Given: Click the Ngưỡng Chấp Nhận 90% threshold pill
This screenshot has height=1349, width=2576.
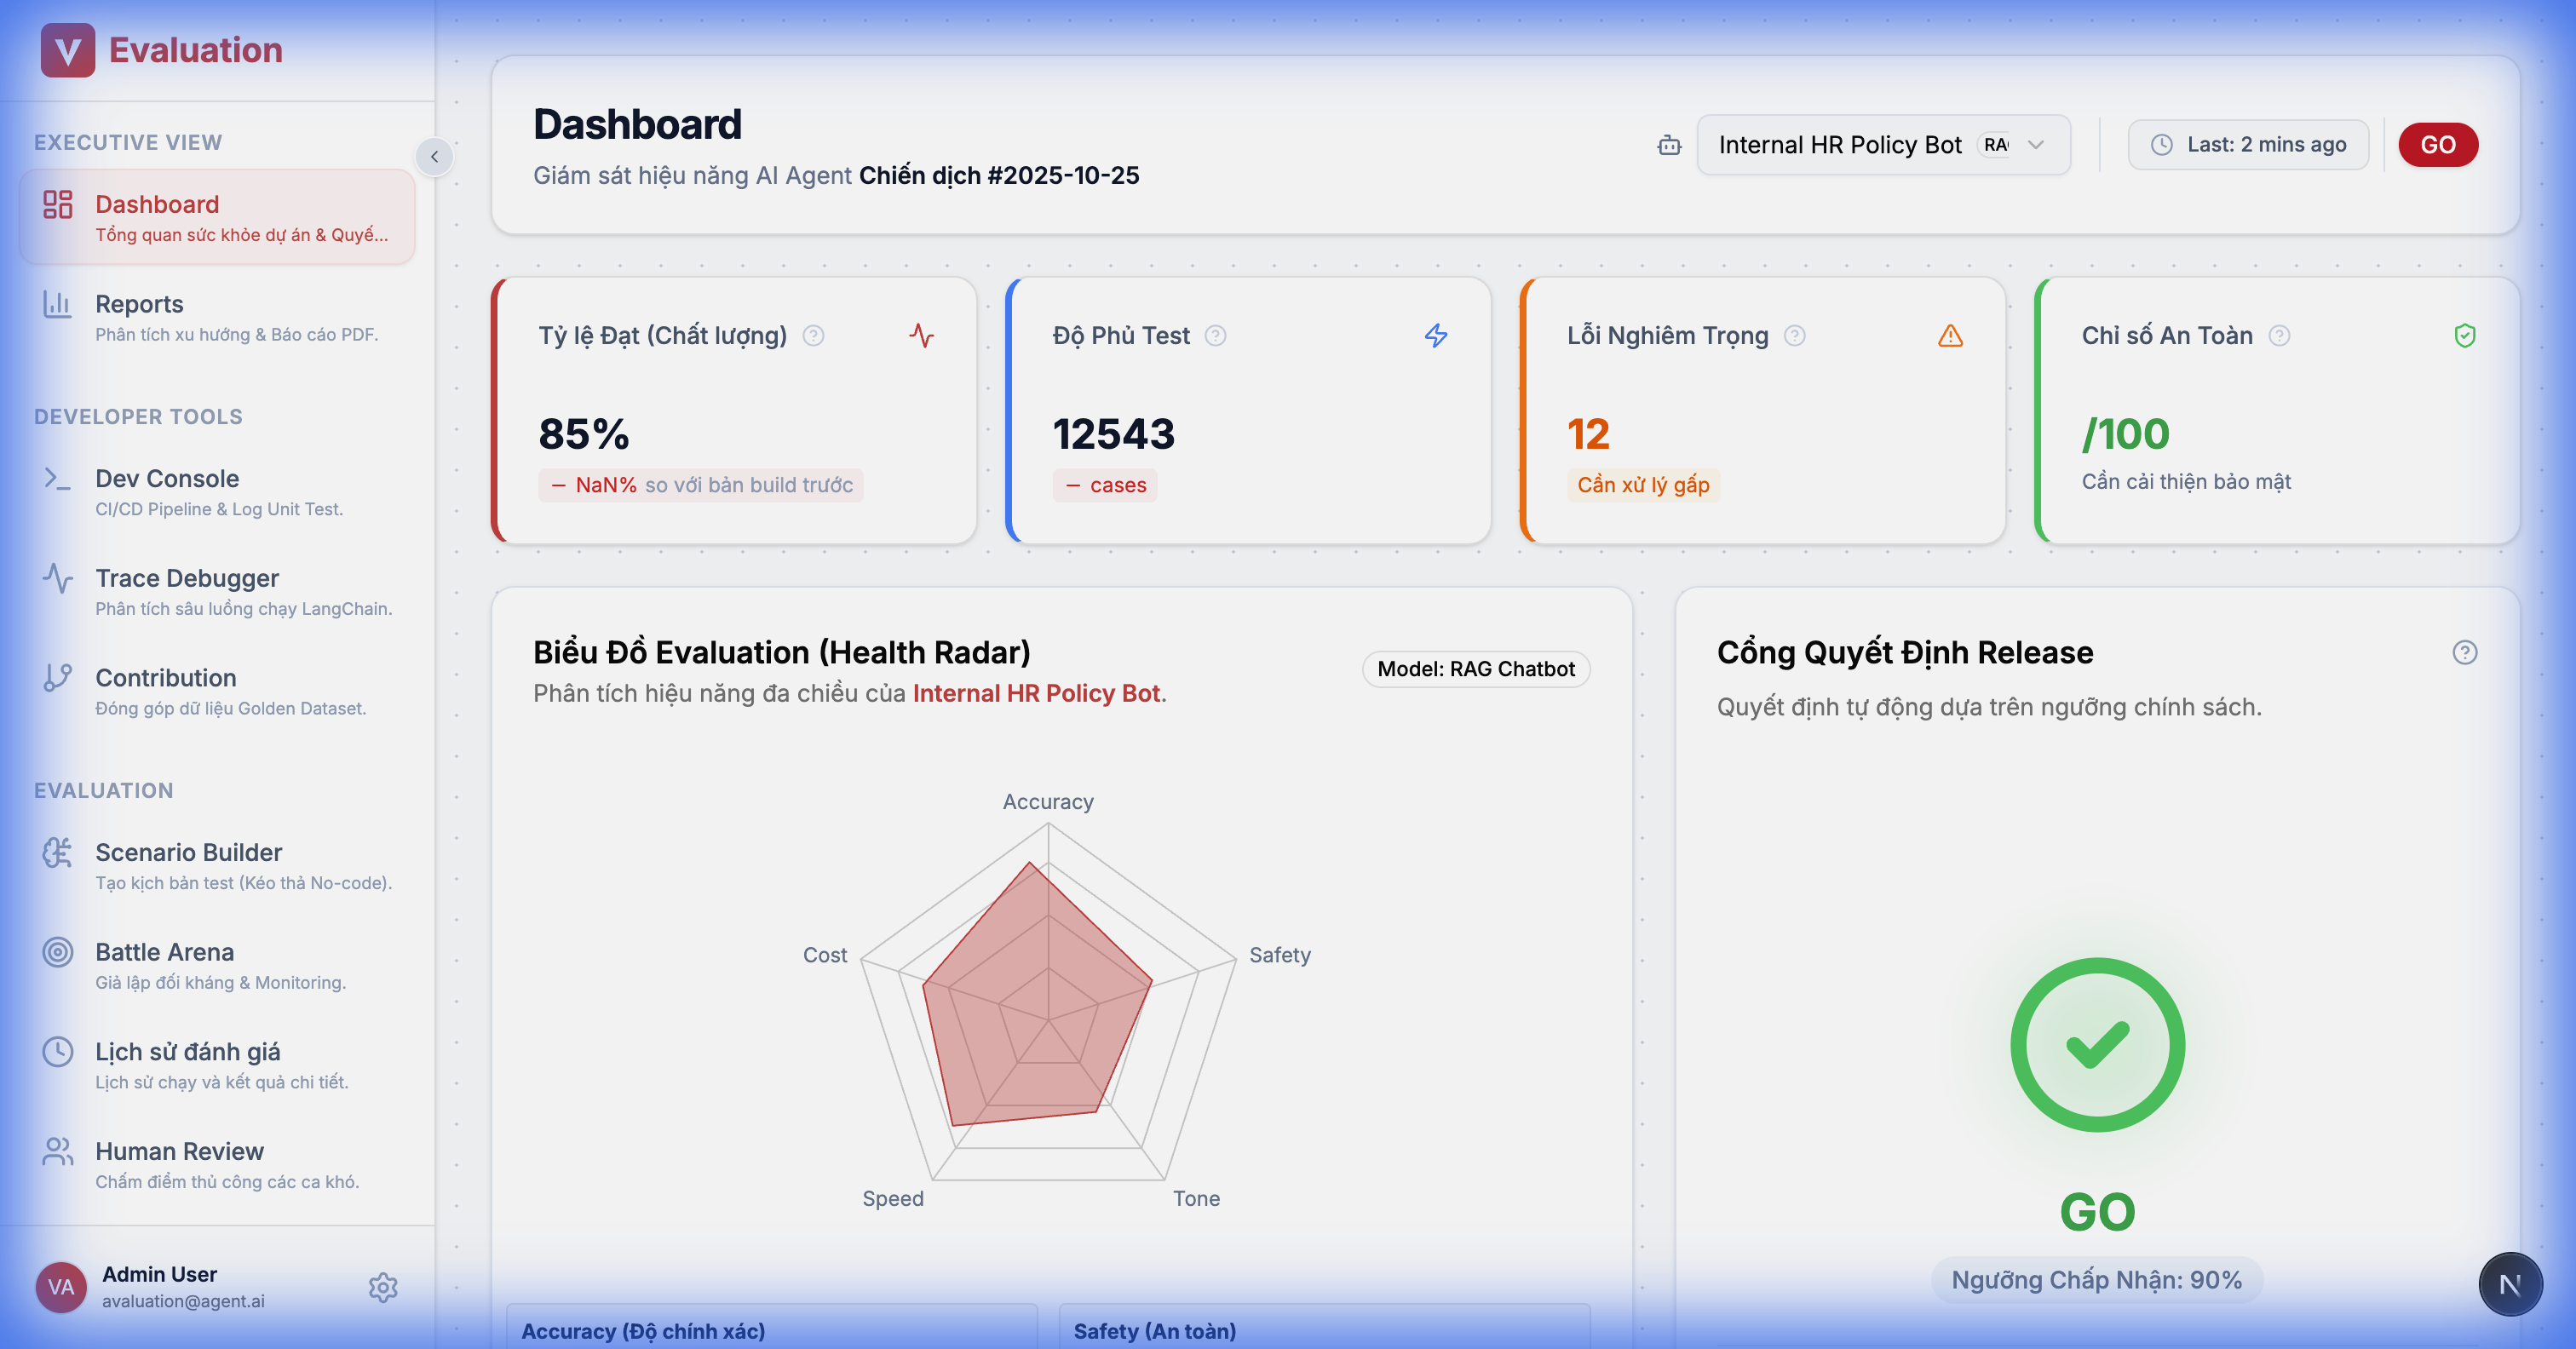Looking at the screenshot, I should pyautogui.click(x=2096, y=1279).
